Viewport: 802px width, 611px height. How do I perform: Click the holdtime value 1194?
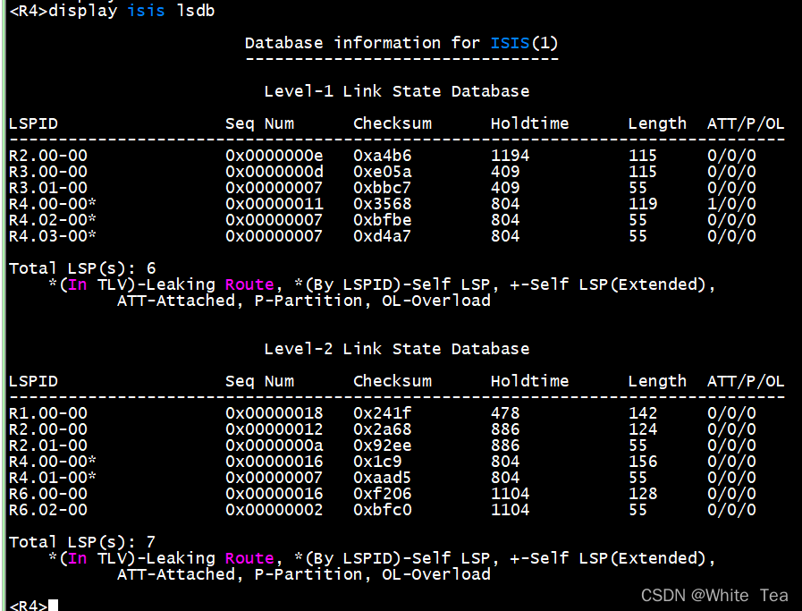click(x=510, y=156)
